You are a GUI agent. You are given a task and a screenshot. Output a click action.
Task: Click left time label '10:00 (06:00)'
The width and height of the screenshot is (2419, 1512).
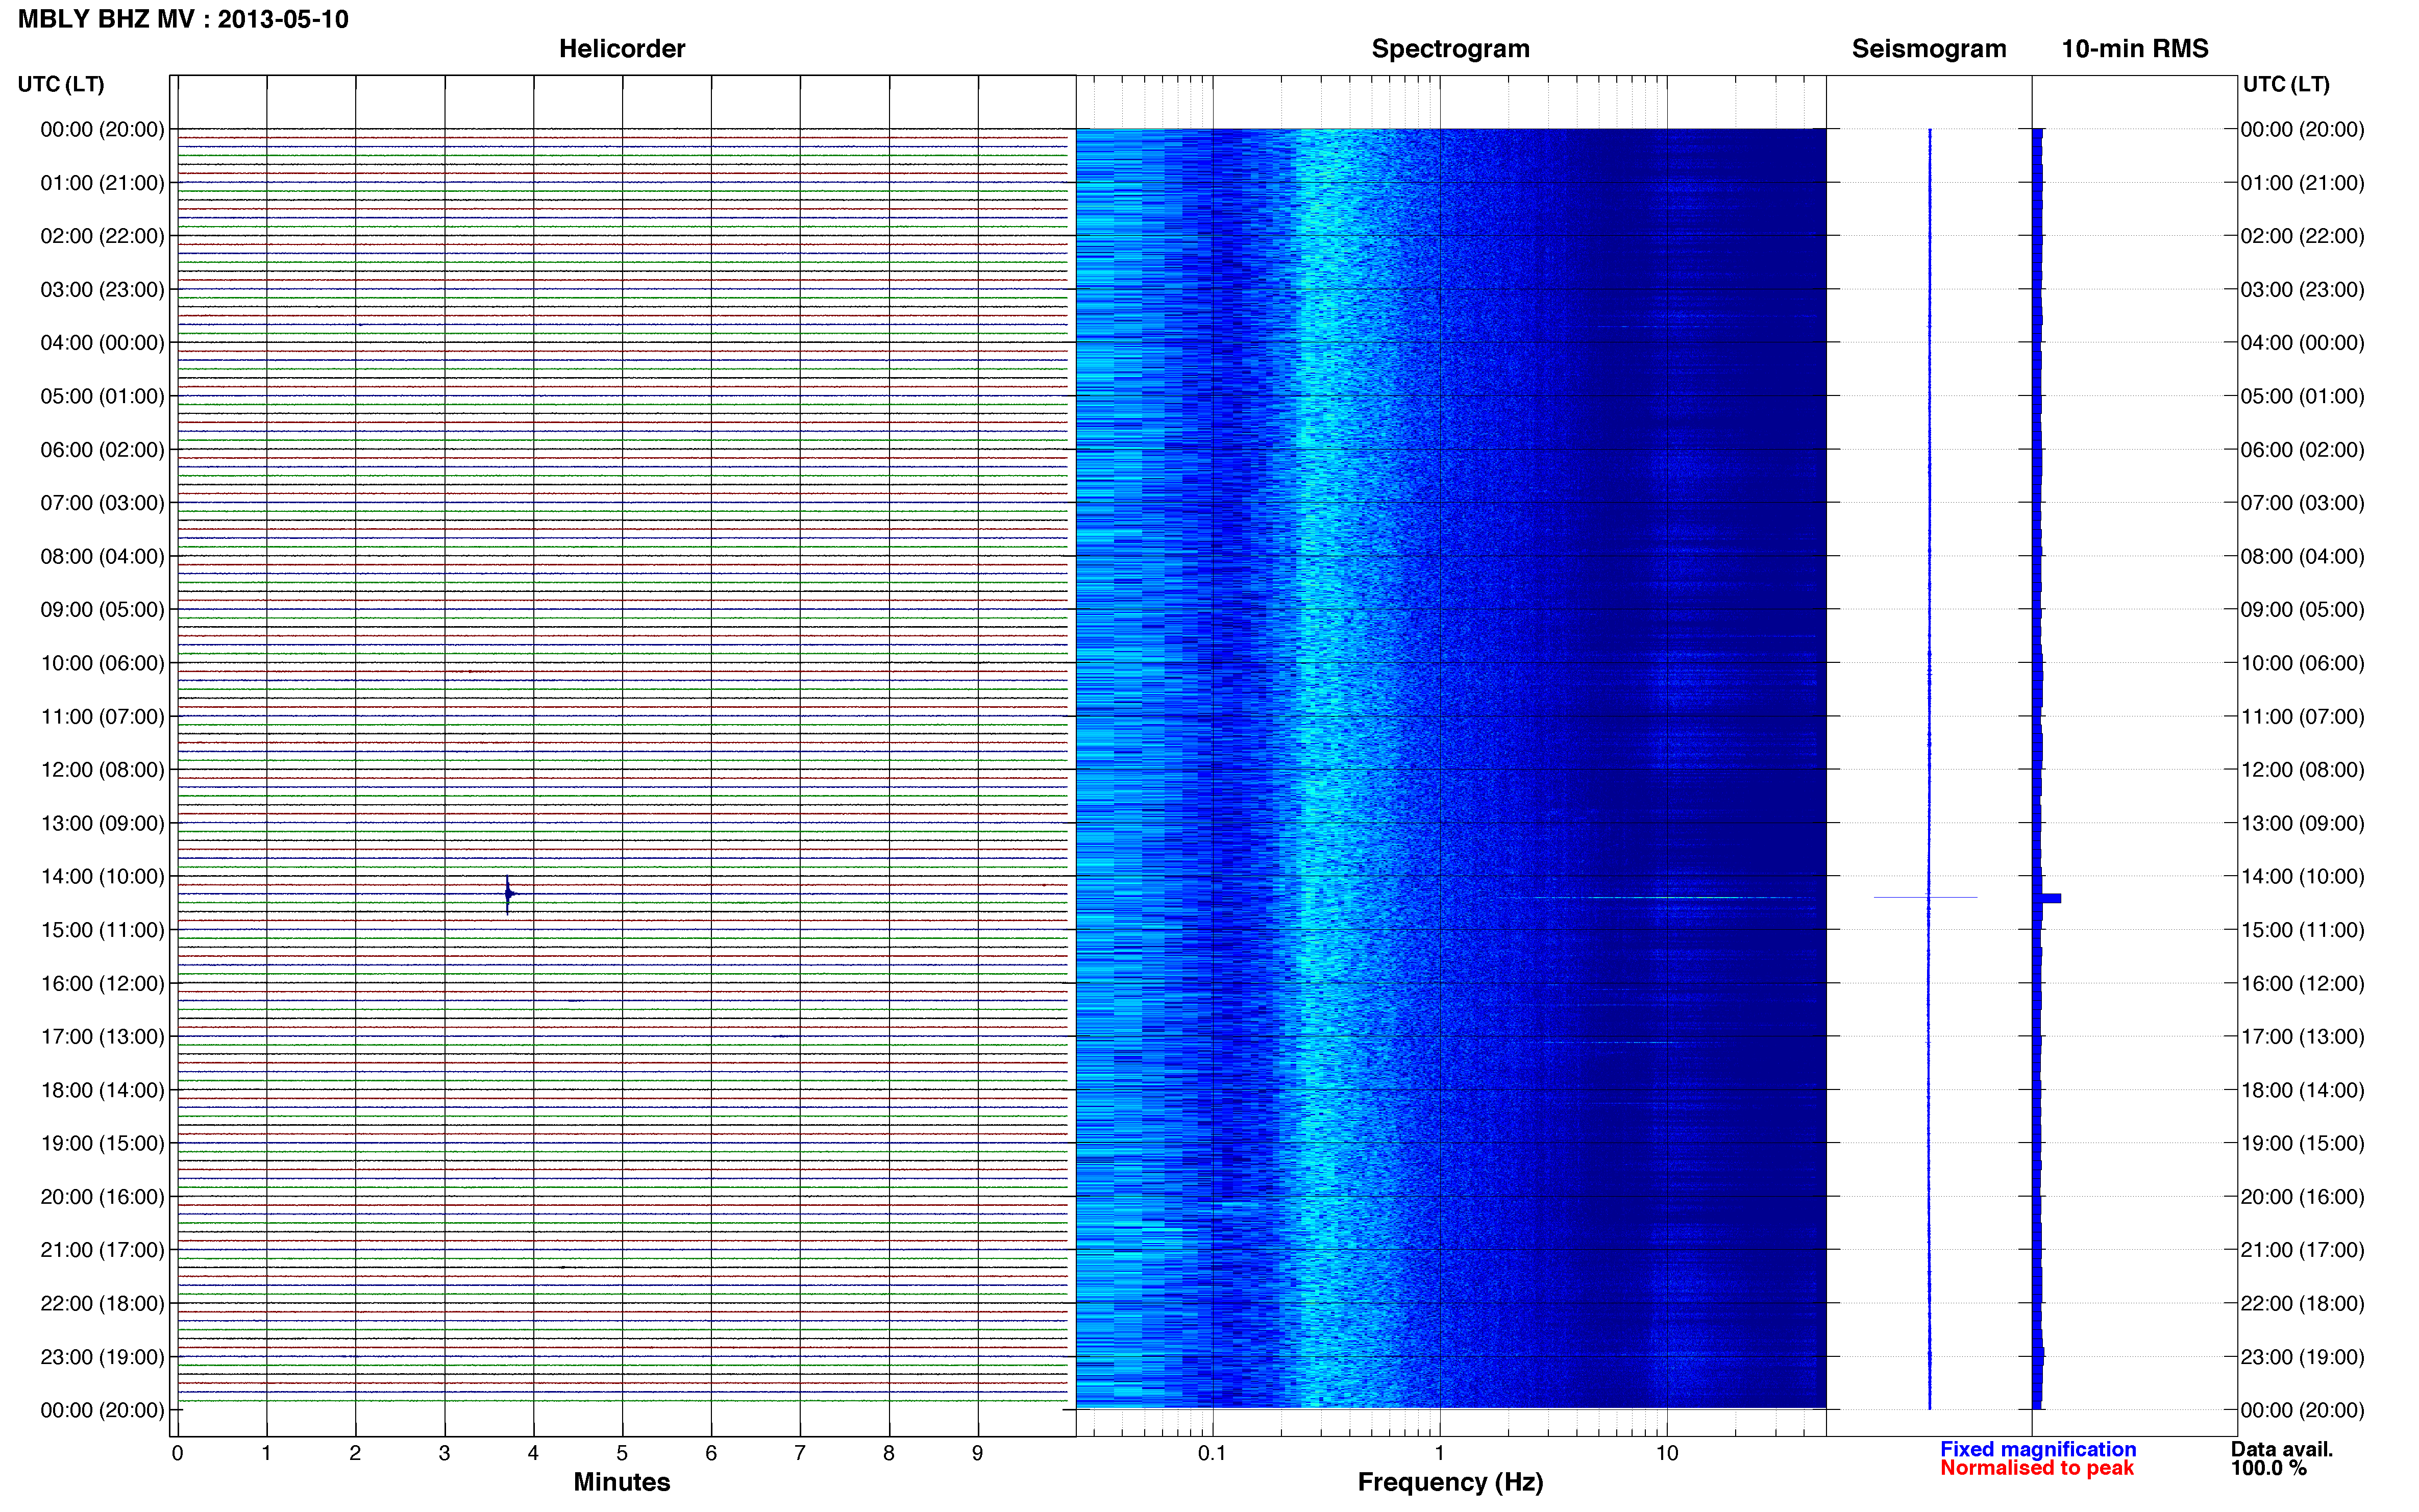tap(102, 663)
